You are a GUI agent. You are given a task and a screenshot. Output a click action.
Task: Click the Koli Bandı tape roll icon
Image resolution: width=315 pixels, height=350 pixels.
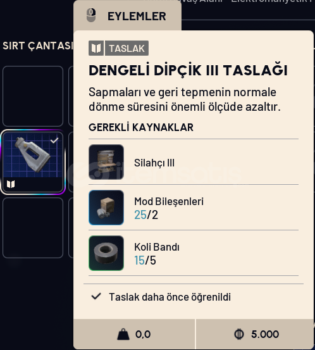[x=106, y=253]
